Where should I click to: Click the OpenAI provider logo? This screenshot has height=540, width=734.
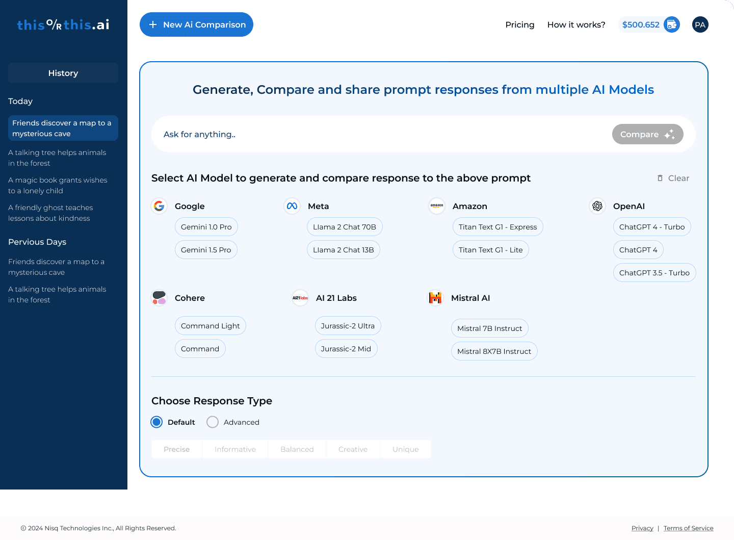(597, 206)
